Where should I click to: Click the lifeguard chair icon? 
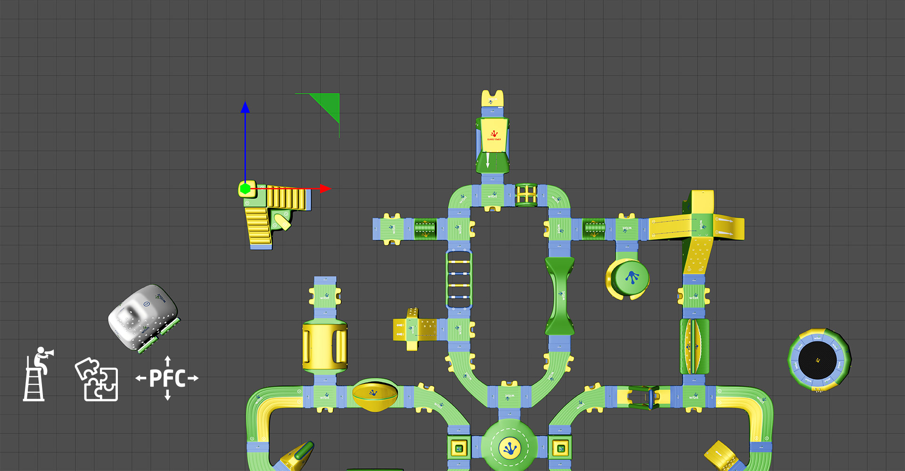point(37,374)
